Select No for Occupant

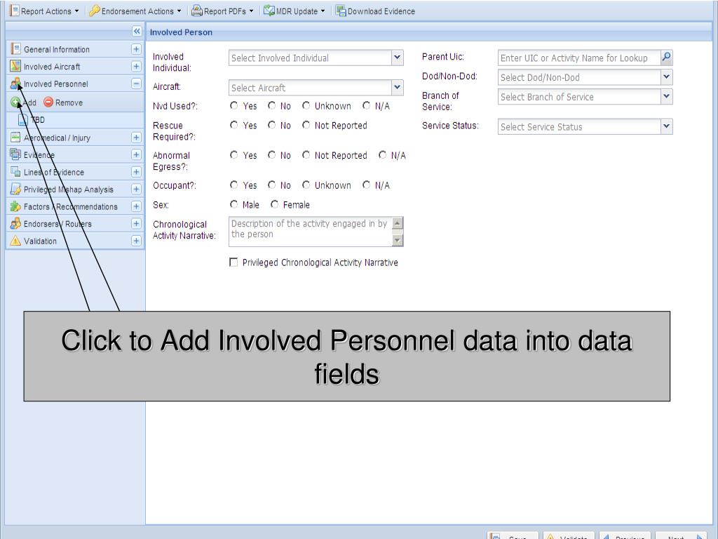tap(271, 185)
